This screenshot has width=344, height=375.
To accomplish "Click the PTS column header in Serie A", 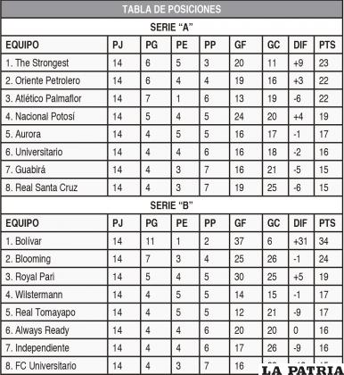I will (x=327, y=45).
